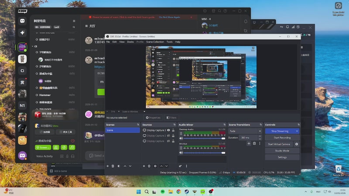
Task: Decrease transition duration stepper down
Action: click(x=260, y=139)
